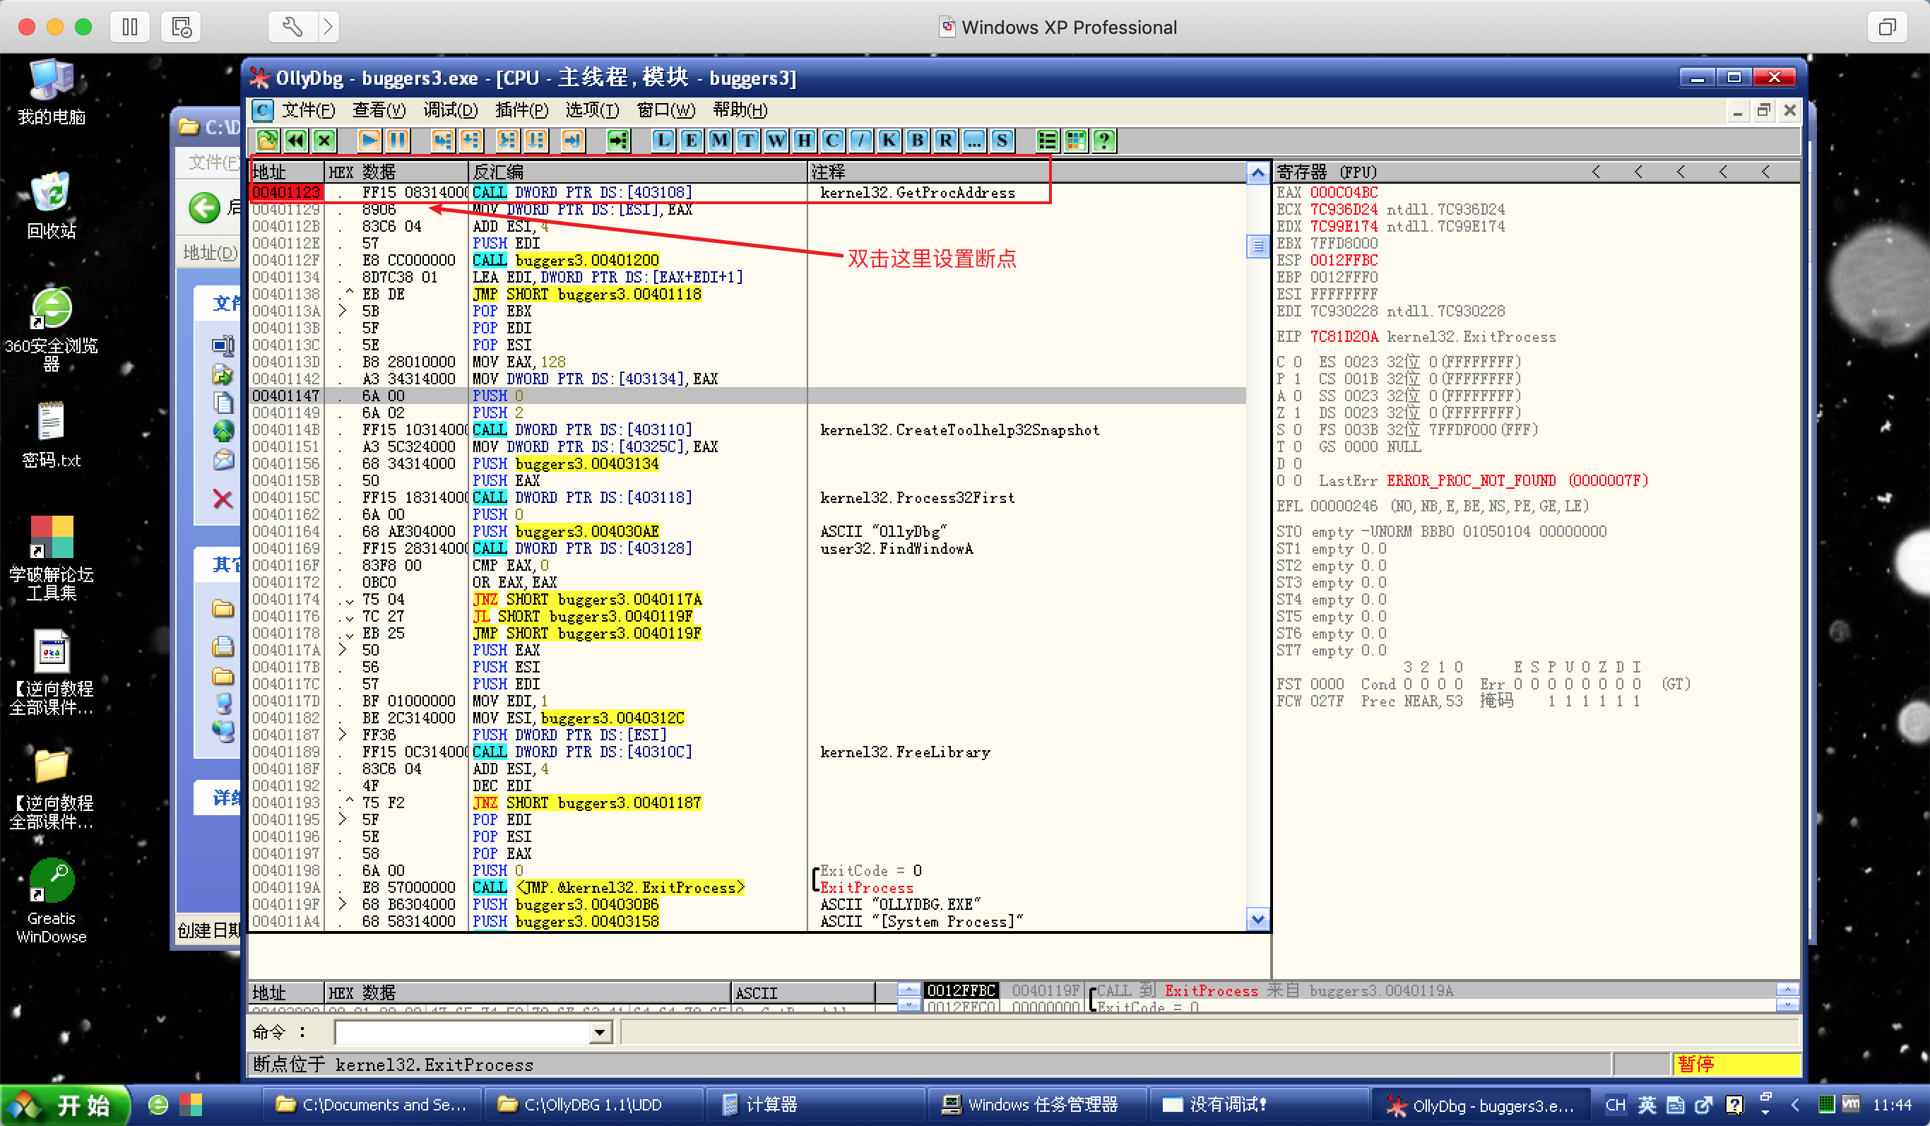1930x1126 pixels.
Task: Click the Call stack K icon
Action: [x=889, y=140]
